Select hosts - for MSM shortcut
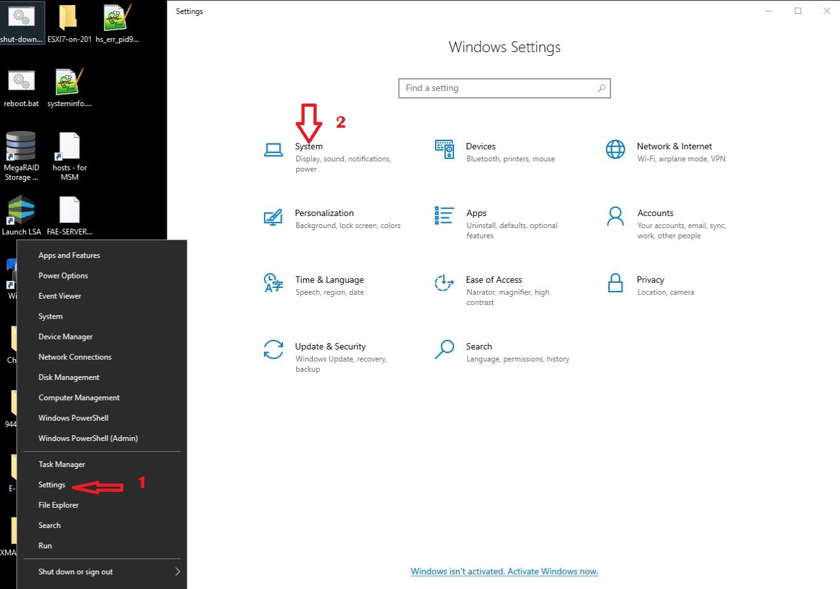Screen dimensions: 840x589 coord(69,146)
